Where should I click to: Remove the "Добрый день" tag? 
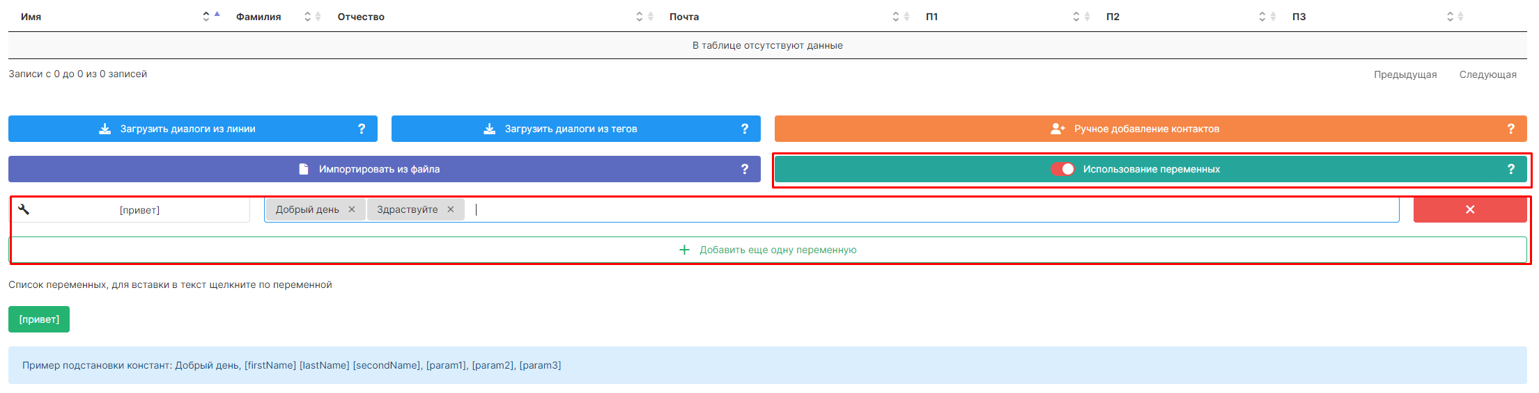[352, 209]
